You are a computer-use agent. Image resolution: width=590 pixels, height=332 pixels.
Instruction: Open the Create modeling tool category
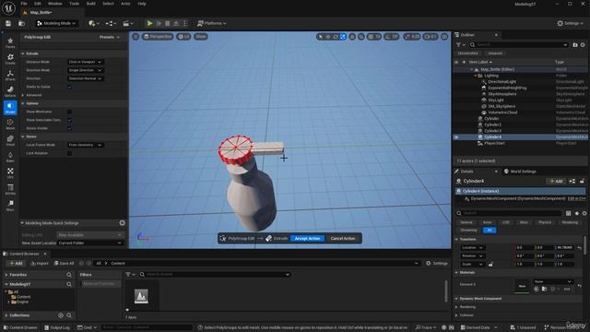click(x=10, y=59)
